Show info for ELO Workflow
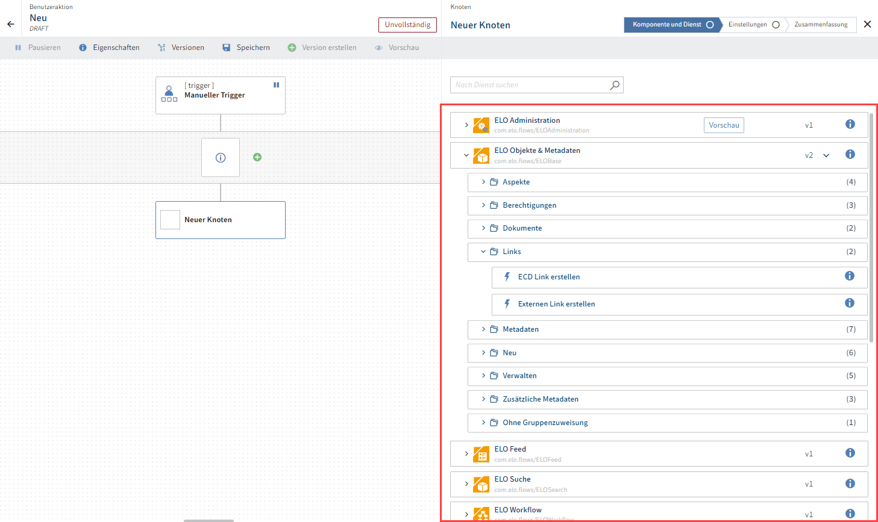 (x=850, y=514)
